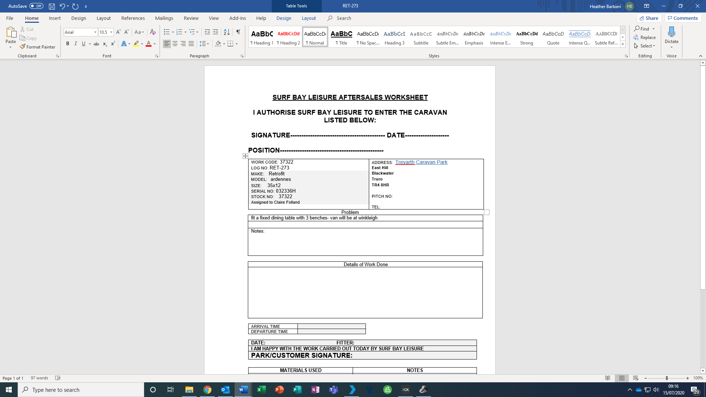Toggle AutoSave switch on
706x397 pixels.
[36, 6]
